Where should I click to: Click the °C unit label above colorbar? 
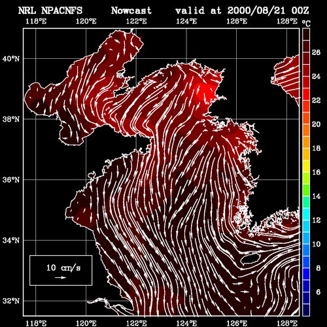pyautogui.click(x=306, y=24)
